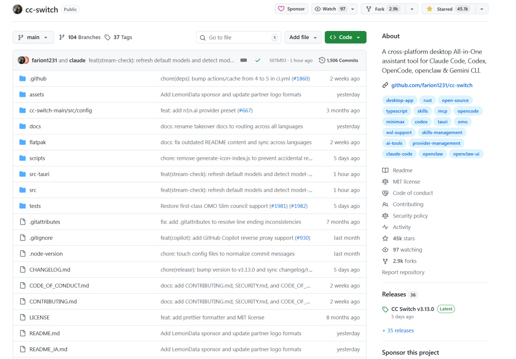The height and width of the screenshot is (359, 516).
Task: Open the 1,506 Commits history link
Action: pos(338,60)
